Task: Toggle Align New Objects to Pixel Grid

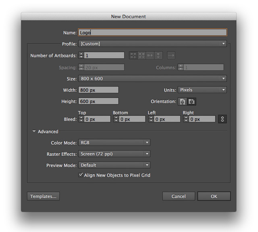Action: tap(81, 175)
